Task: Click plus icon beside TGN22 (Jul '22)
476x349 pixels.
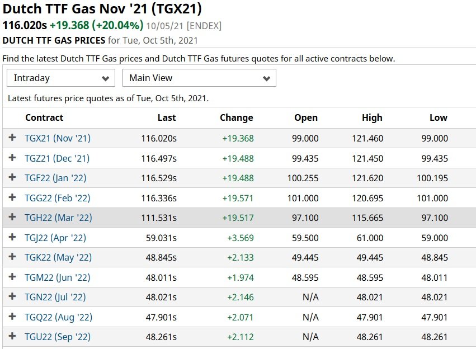Action: [x=12, y=296]
